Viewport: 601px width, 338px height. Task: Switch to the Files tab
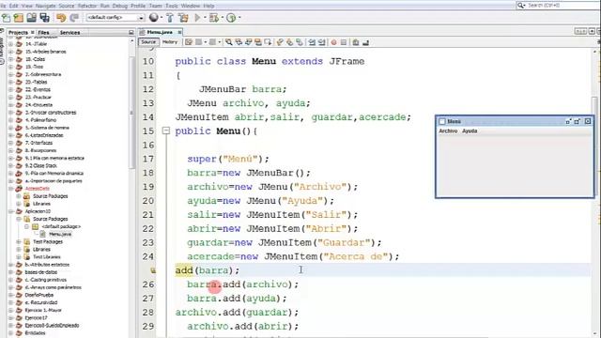coord(43,33)
